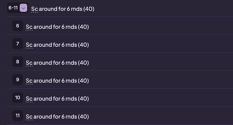
Task: Click the 6-11 round range label
Action: (13, 8)
